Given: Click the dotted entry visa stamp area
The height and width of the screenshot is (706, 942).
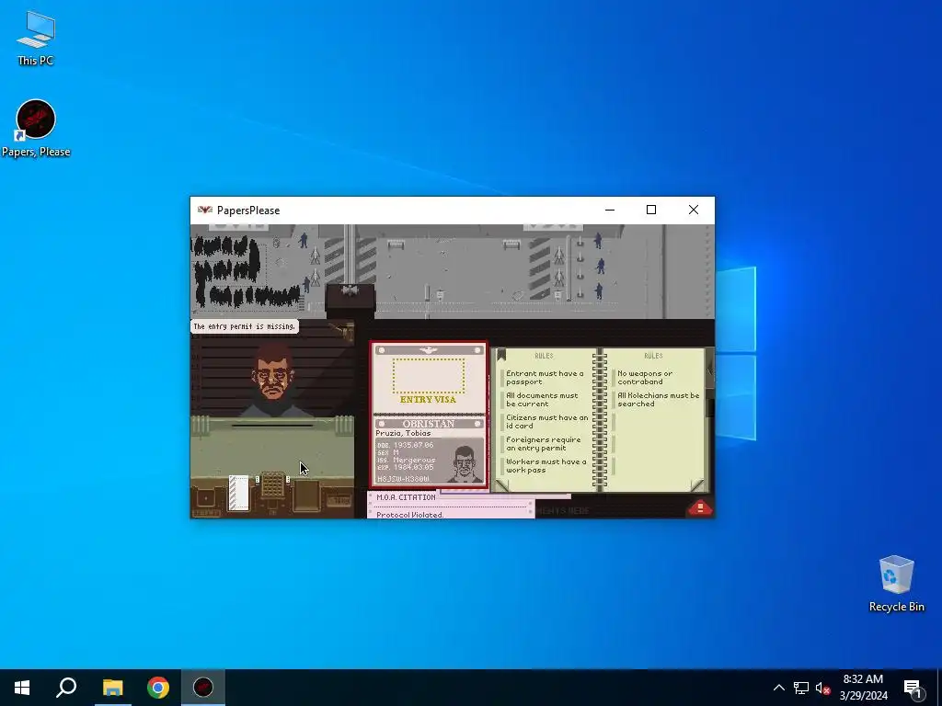Looking at the screenshot, I should pos(429,375).
